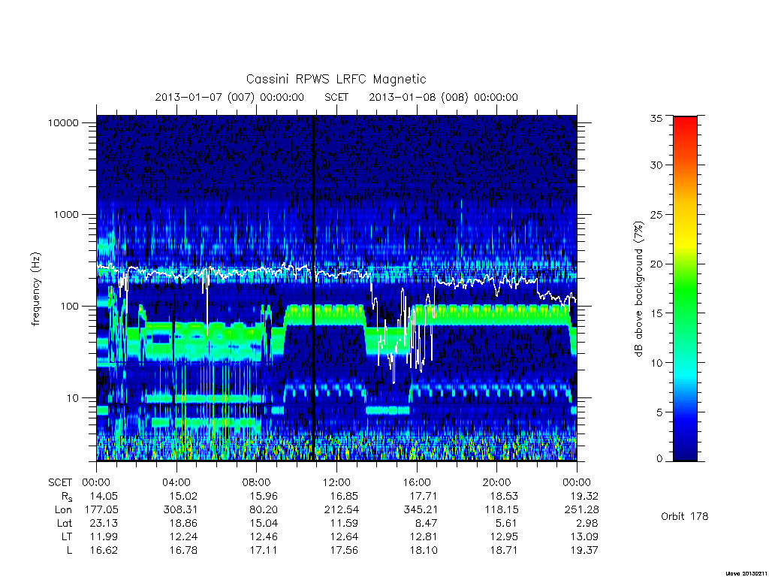Select start date '2013-01-07 (007) 00:00:00'
Image resolution: width=769 pixels, height=577 pixels.
click(230, 97)
